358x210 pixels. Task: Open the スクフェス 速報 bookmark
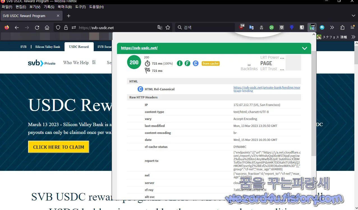click(x=332, y=37)
